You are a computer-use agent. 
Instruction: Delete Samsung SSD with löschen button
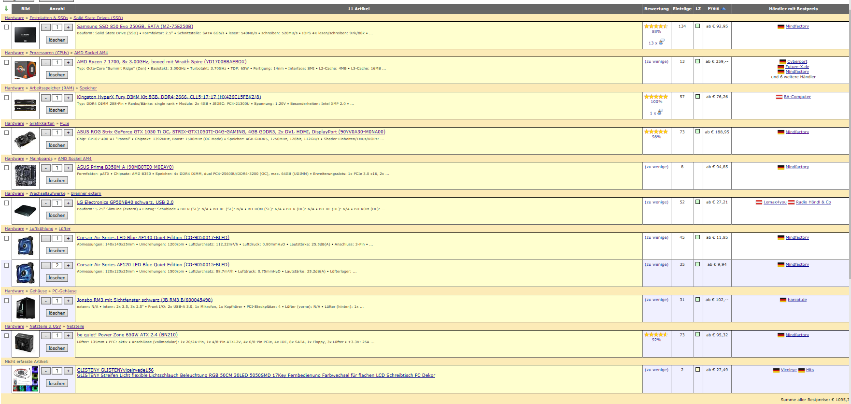[57, 40]
